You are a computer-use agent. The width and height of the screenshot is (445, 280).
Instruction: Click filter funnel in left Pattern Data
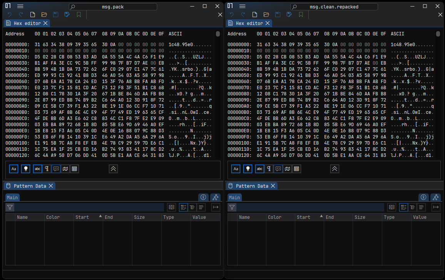pyautogui.click(x=10, y=207)
